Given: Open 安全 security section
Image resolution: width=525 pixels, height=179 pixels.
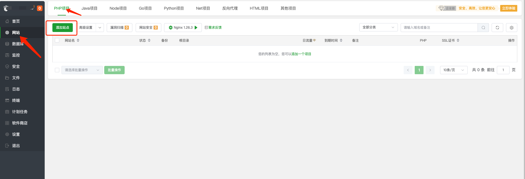Looking at the screenshot, I should (22, 66).
